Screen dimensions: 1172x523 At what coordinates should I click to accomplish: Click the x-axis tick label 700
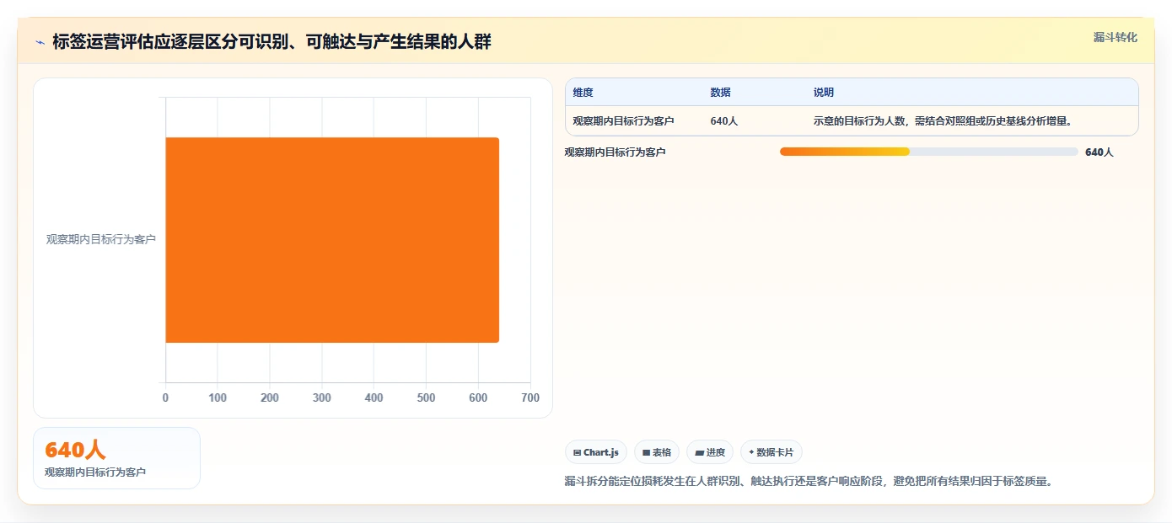click(530, 398)
